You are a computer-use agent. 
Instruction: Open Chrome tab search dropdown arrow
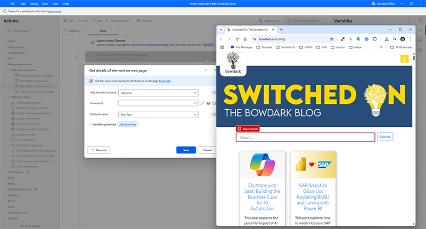220,30
